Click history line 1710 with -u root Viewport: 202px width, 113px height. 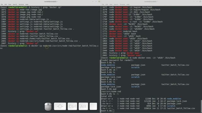pyautogui.click(x=133, y=22)
